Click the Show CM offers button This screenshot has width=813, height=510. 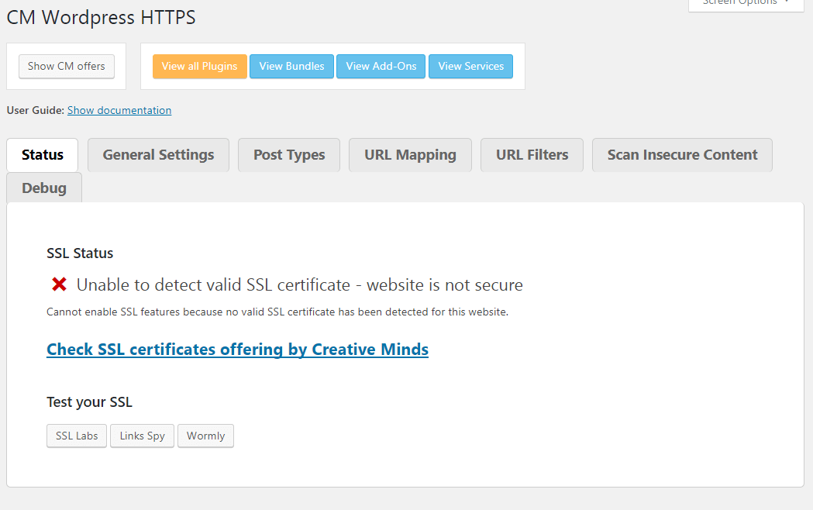pyautogui.click(x=67, y=67)
